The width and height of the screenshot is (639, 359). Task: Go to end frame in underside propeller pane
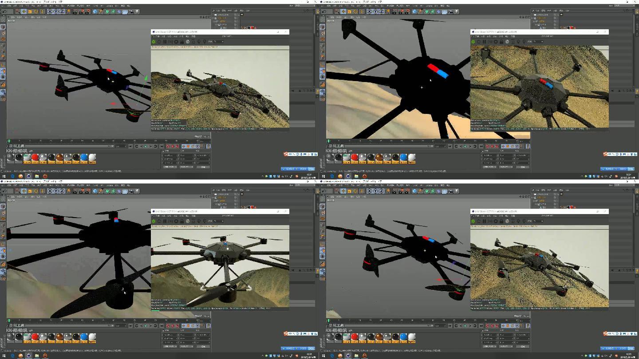162,326
